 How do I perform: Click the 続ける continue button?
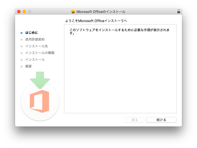click(161, 120)
